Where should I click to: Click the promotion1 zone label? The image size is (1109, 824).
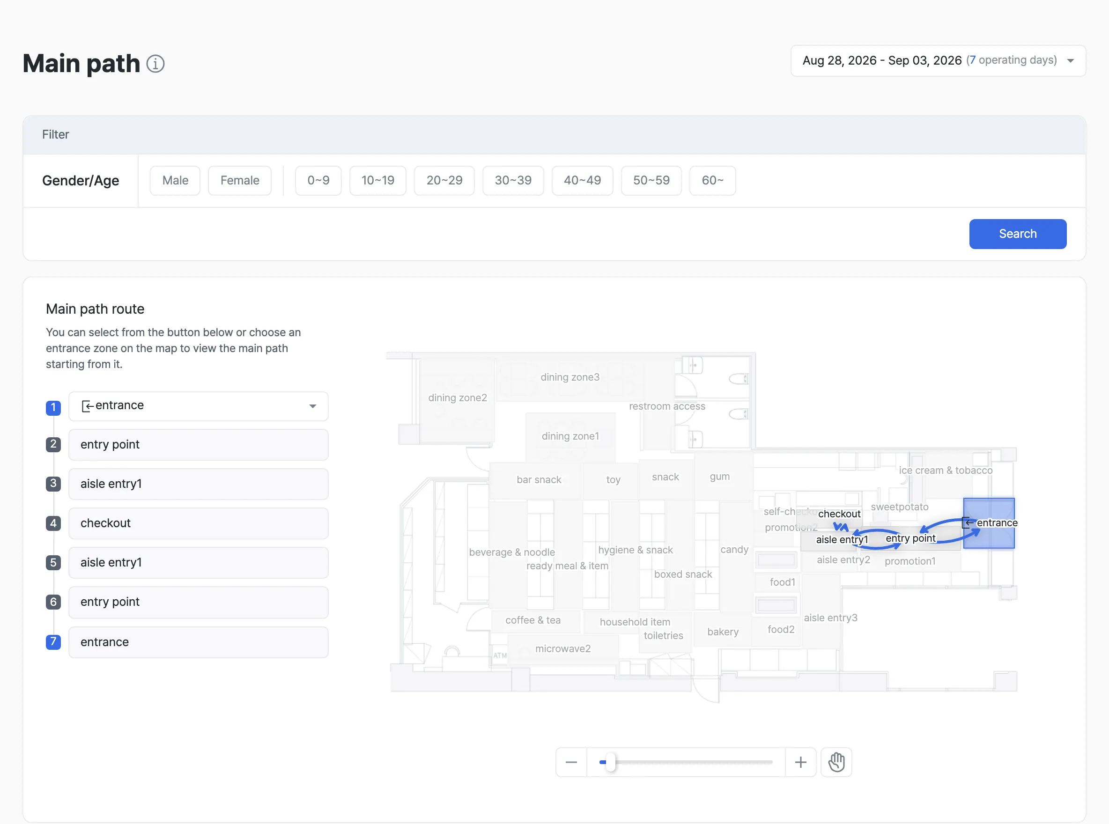tap(910, 561)
